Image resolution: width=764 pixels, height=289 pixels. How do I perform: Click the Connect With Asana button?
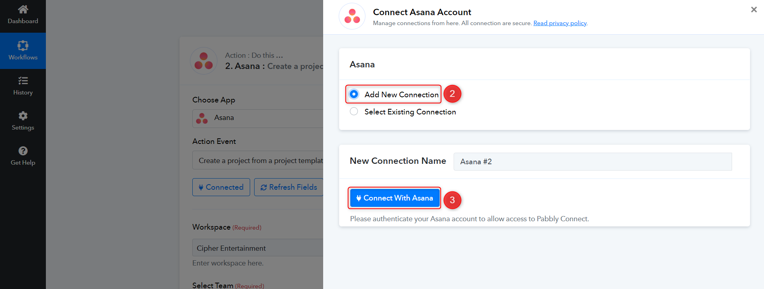pos(395,198)
